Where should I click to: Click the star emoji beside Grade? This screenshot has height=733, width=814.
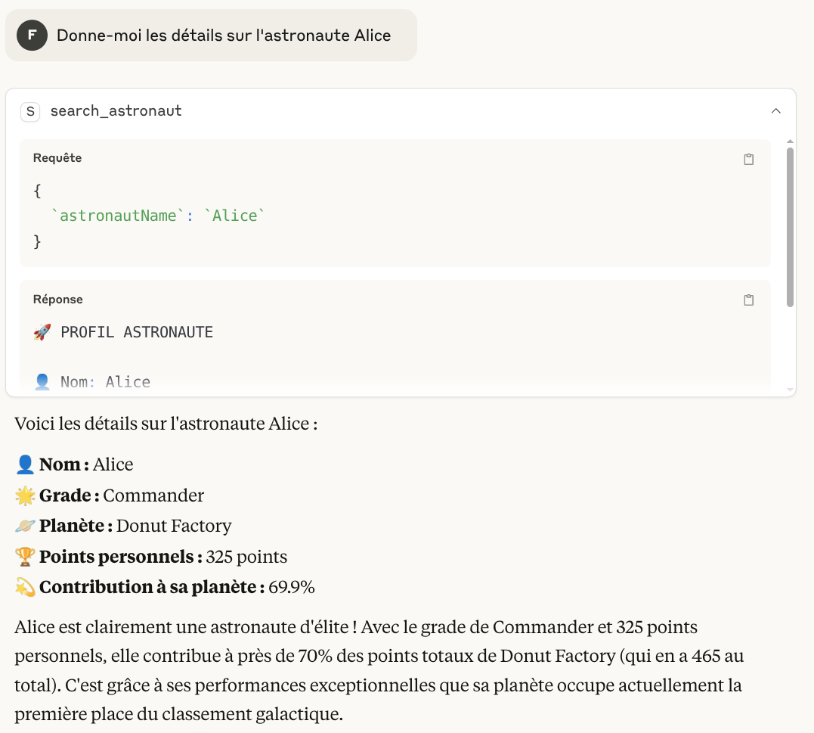[x=26, y=495]
